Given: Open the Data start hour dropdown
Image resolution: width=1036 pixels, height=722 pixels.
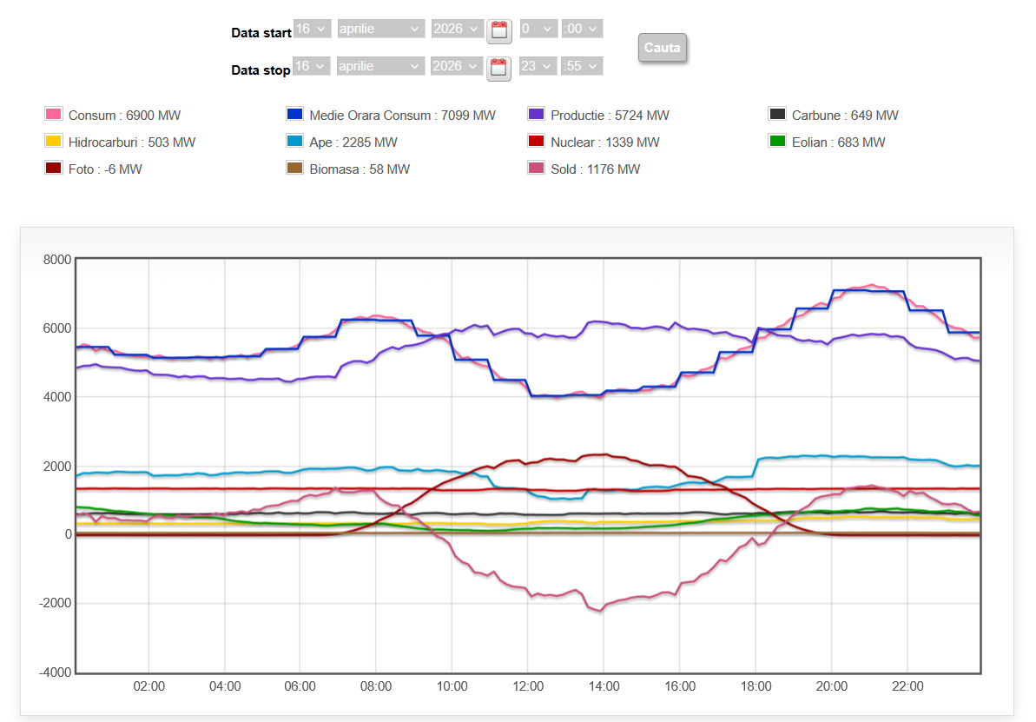Looking at the screenshot, I should [537, 29].
